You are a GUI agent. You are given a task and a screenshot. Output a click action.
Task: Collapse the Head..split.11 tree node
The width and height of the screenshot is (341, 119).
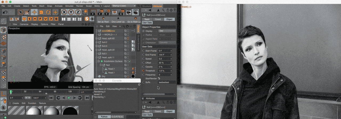pyautogui.click(x=97, y=58)
